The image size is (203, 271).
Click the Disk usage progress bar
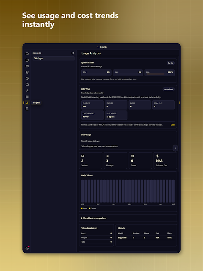coord(159,74)
